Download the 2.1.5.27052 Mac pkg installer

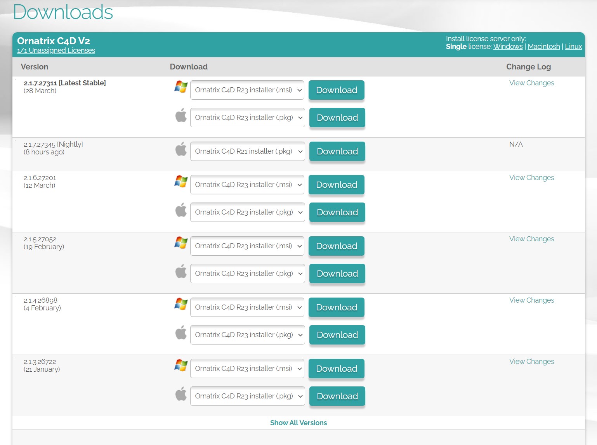[x=337, y=274]
